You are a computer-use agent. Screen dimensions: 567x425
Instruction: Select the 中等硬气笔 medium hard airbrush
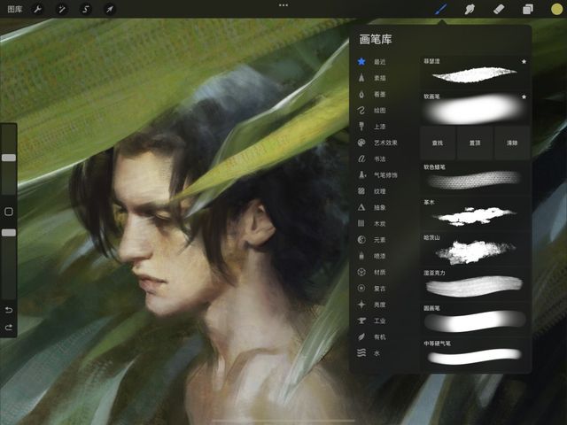point(475,354)
